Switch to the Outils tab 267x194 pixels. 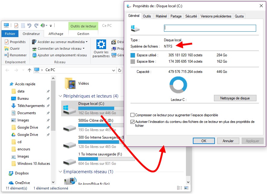tap(147, 16)
